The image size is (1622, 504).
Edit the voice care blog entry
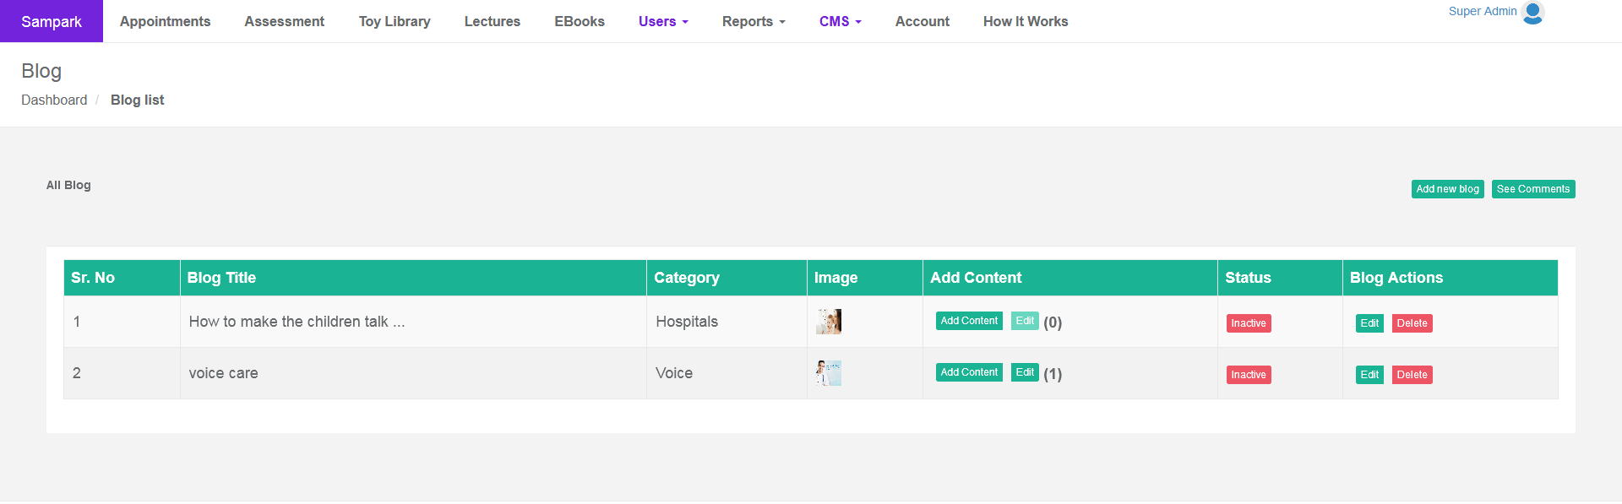1369,375
